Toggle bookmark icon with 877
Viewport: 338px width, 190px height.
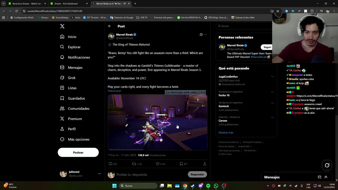pyautogui.click(x=181, y=164)
